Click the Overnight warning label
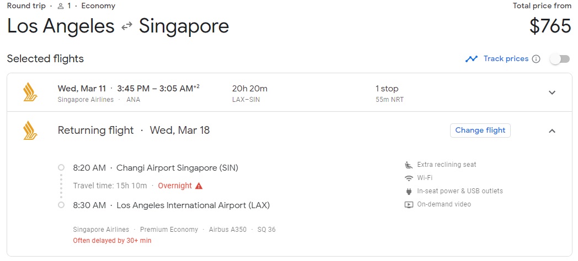Viewport: 578px width, 261px height. pos(175,186)
